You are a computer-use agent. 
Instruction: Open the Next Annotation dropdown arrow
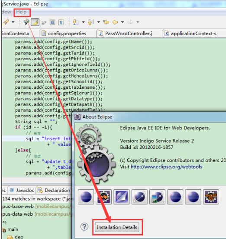point(83,22)
